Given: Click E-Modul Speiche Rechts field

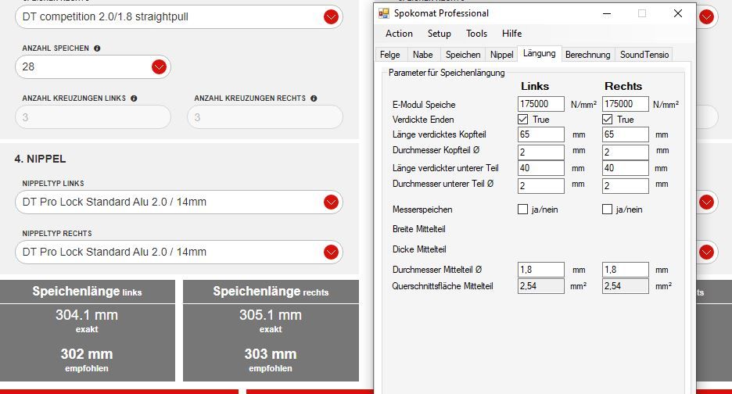Looking at the screenshot, I should [x=626, y=104].
